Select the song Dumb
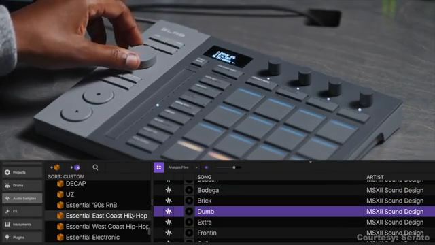The height and width of the screenshot is (245, 435). [x=205, y=212]
